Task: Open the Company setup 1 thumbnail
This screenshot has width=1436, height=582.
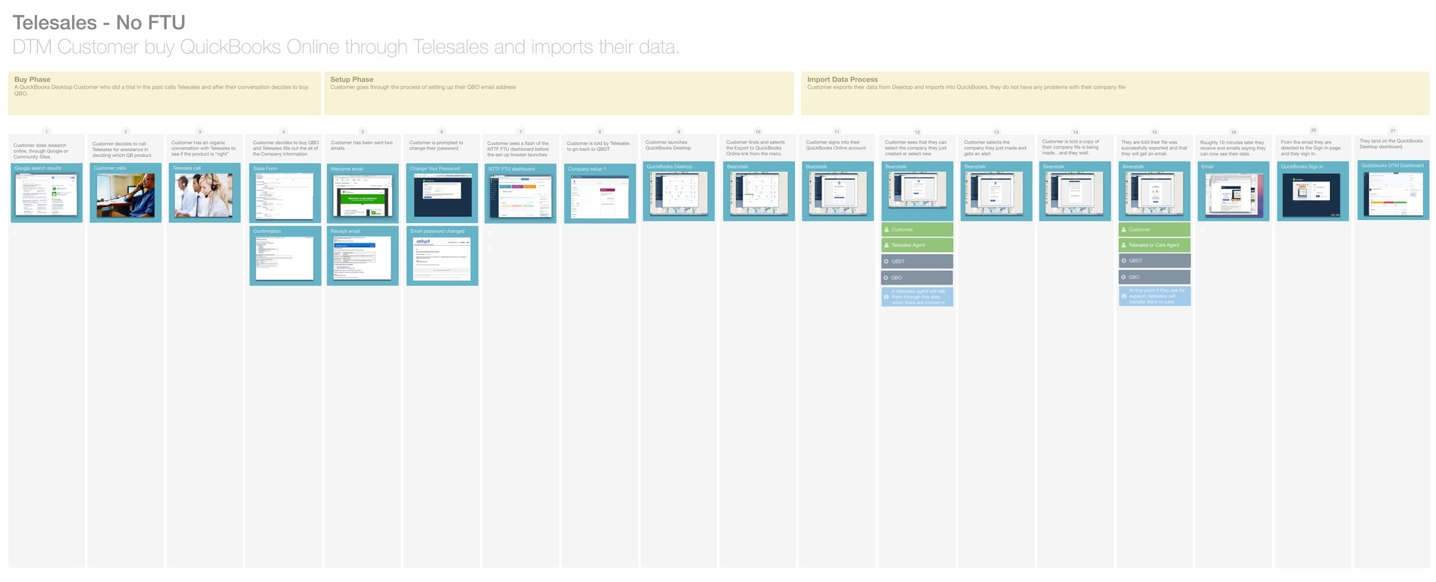Action: coord(600,196)
